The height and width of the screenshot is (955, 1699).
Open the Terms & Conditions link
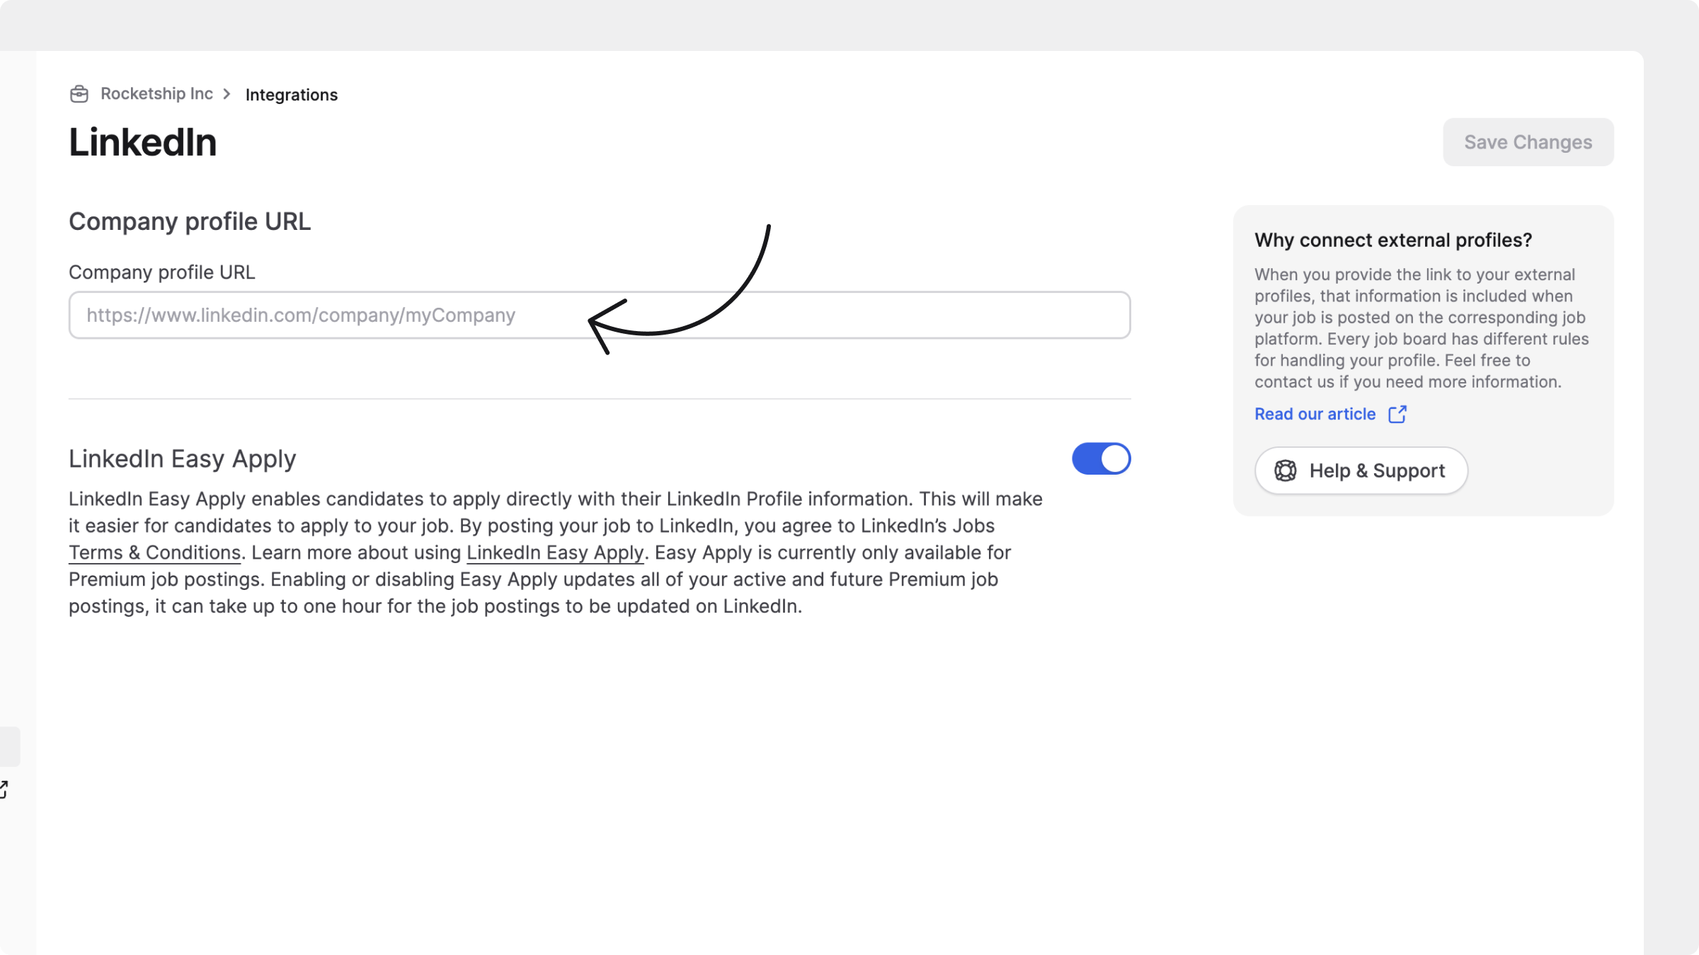click(154, 553)
